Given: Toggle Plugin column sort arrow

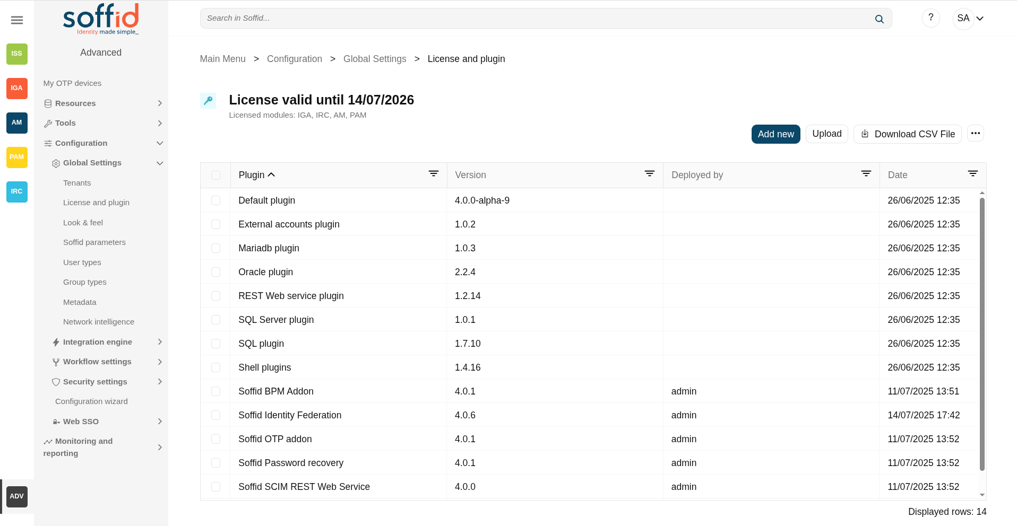Looking at the screenshot, I should click(271, 174).
